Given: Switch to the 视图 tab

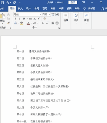Looking at the screenshot, I should tap(69, 9).
